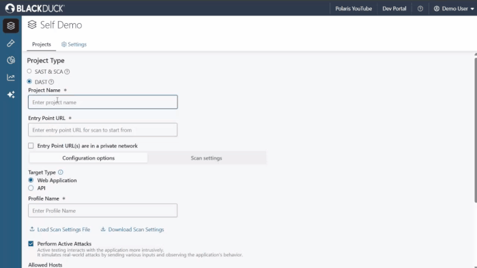
Task: Uncheck Perform Active Attacks
Action: [31, 243]
